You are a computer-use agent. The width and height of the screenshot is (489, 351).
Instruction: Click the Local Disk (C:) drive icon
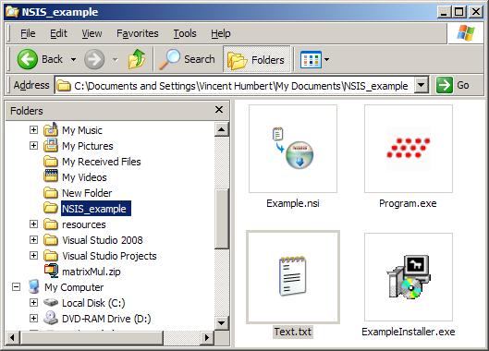coord(51,302)
